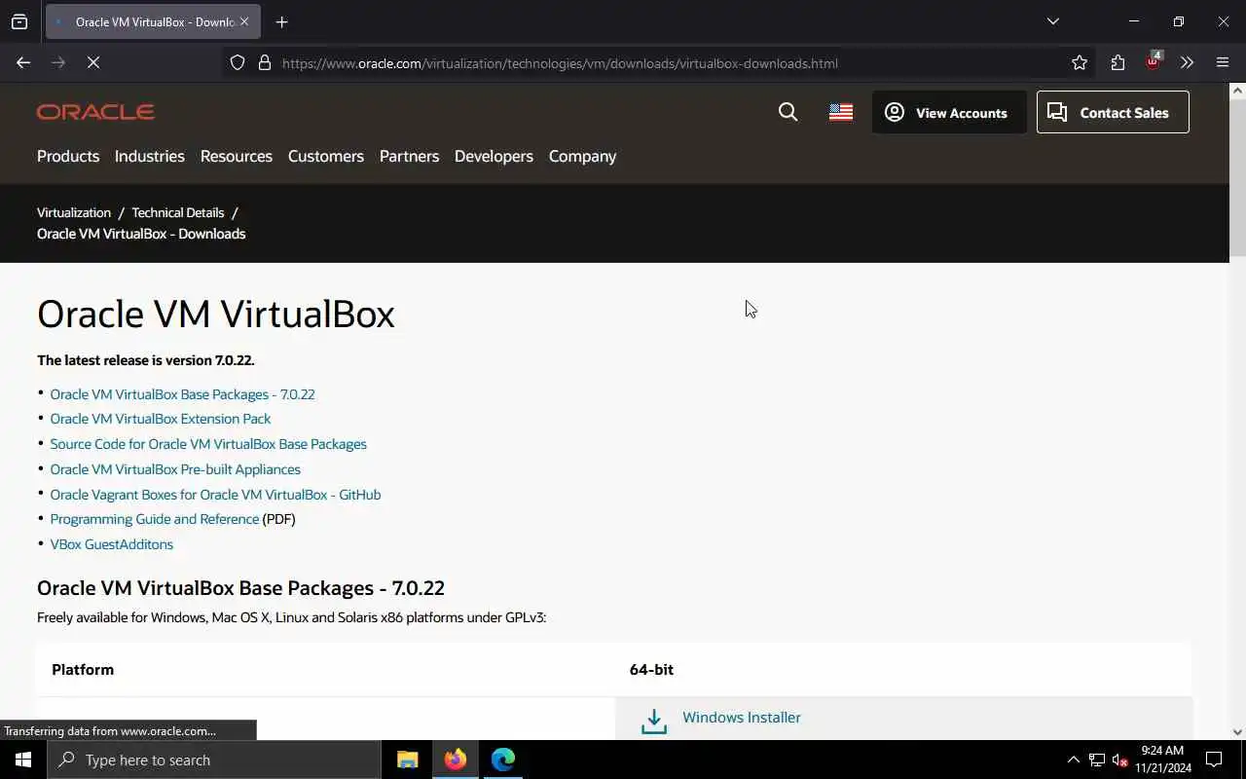Click the Oracle logo
This screenshot has width=1246, height=779.
point(95,112)
